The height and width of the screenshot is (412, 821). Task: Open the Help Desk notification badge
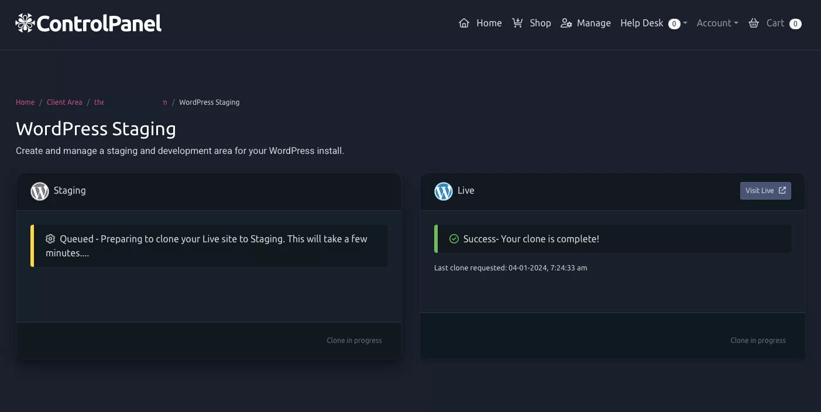tap(674, 23)
